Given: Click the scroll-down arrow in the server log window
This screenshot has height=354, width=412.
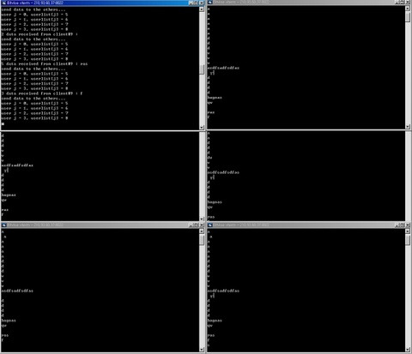Looking at the screenshot, I should coord(202,127).
